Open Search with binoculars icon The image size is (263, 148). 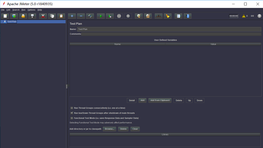tap(159, 16)
